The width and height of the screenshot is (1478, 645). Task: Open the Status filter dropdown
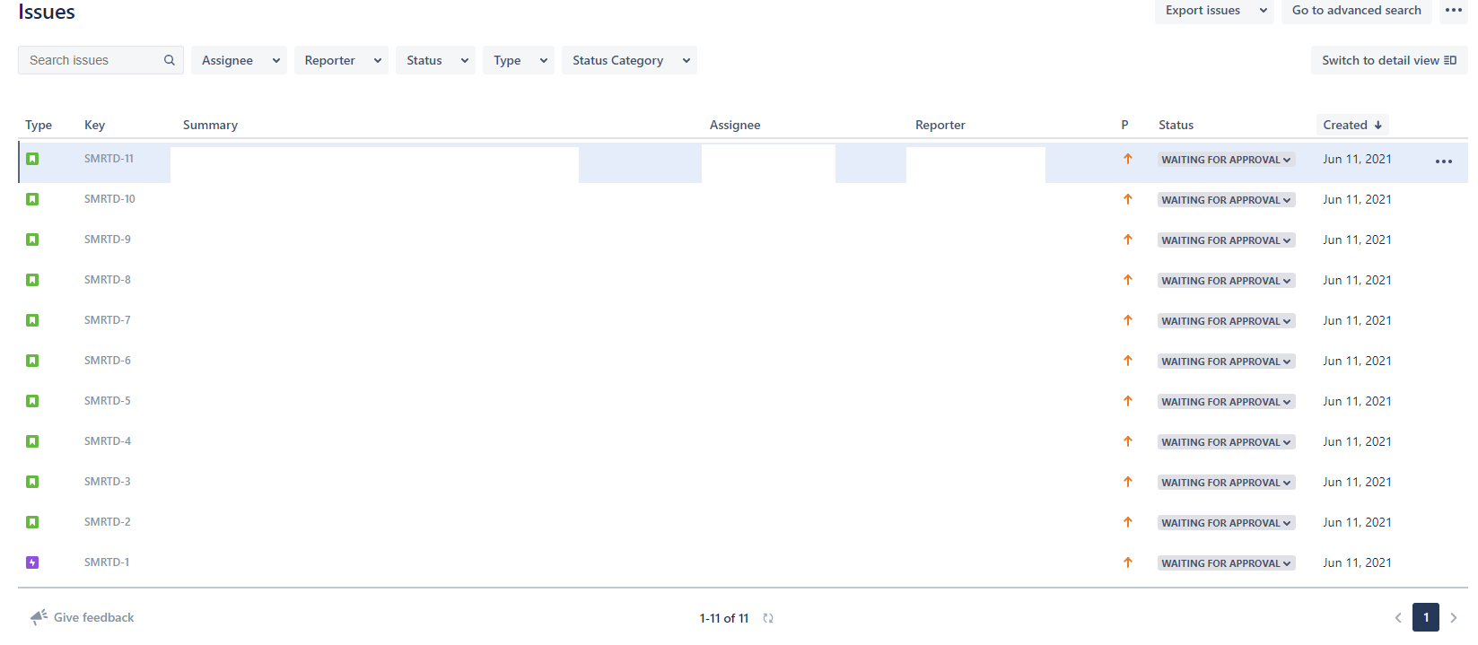click(435, 60)
